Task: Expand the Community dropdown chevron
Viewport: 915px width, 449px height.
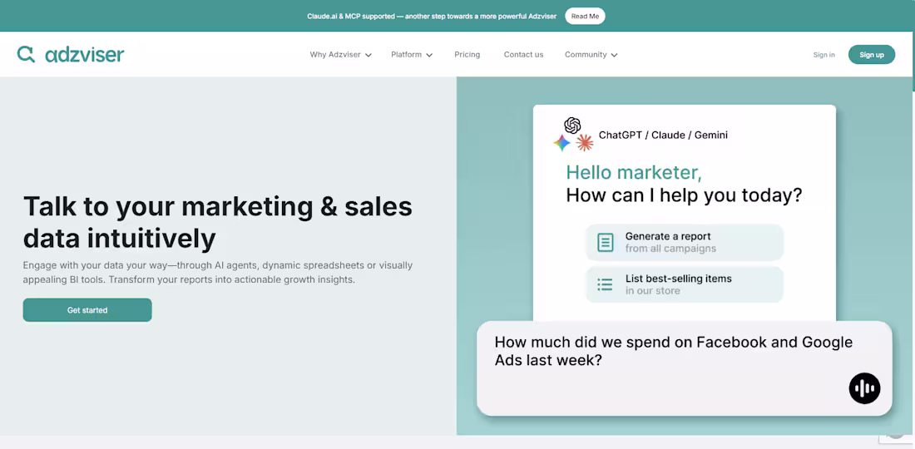Action: pyautogui.click(x=614, y=56)
